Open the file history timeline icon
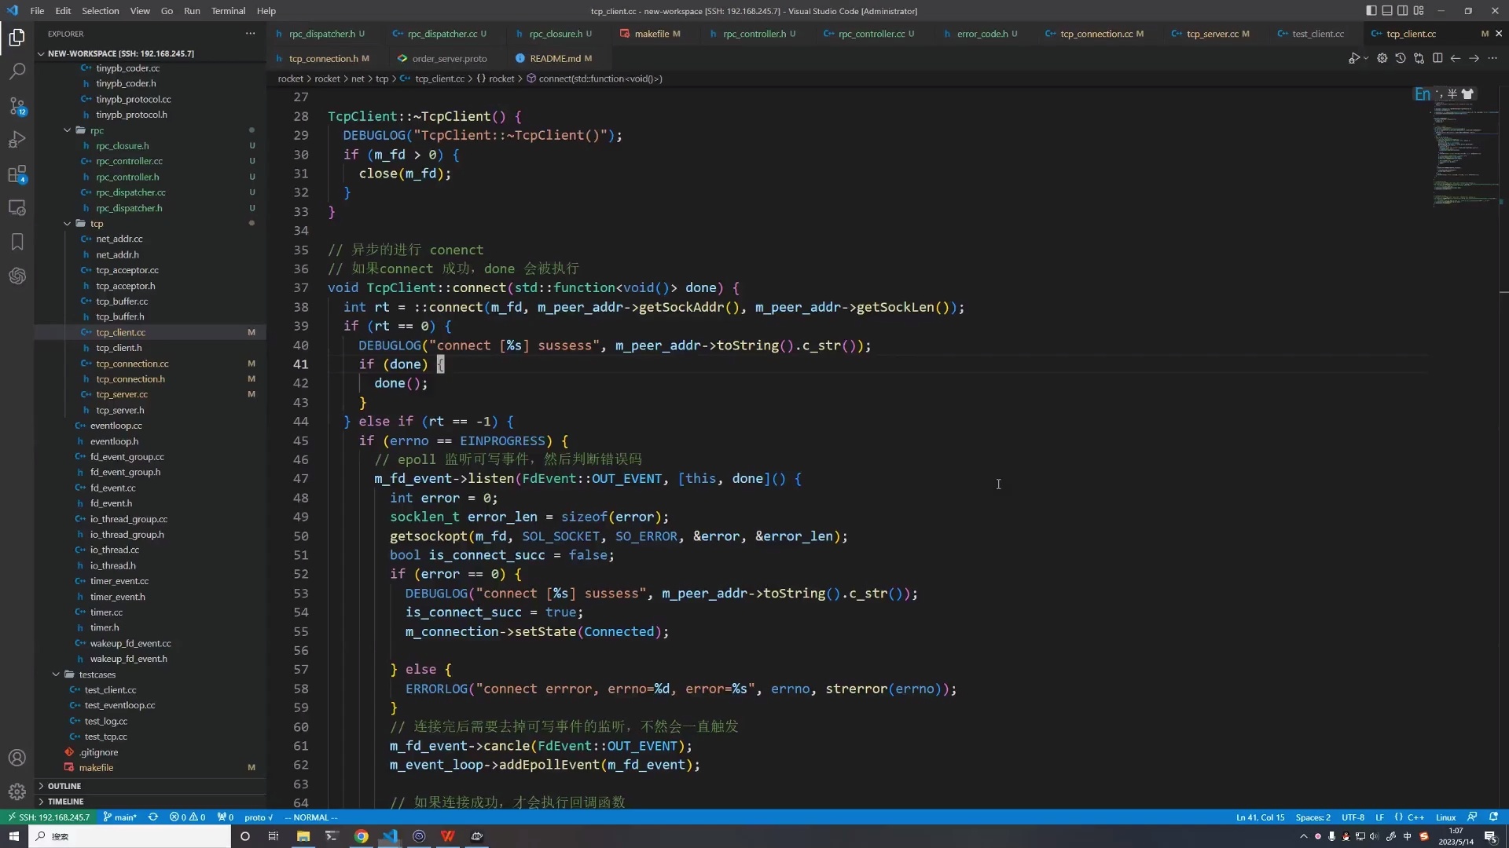Viewport: 1509px width, 848px height. 1401,58
